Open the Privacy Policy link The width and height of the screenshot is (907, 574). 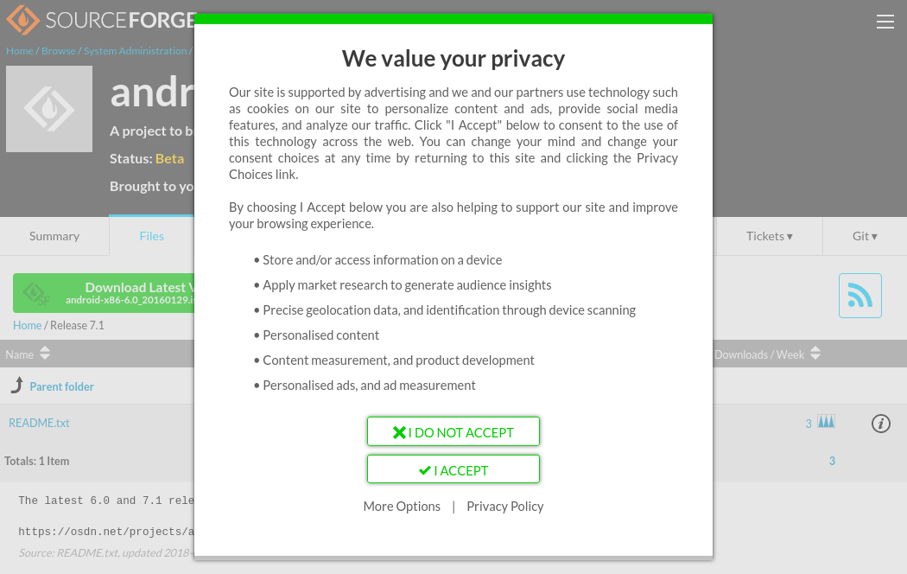click(x=504, y=507)
